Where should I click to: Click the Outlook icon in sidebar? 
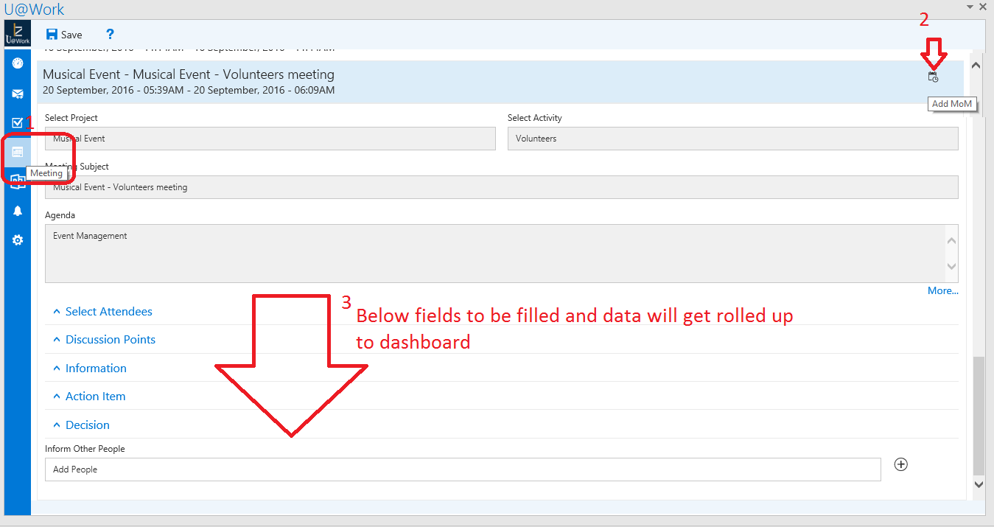pos(18,183)
